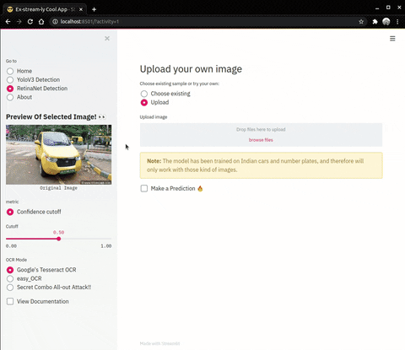
Task: Click the yellow car preview image
Action: tap(58, 154)
